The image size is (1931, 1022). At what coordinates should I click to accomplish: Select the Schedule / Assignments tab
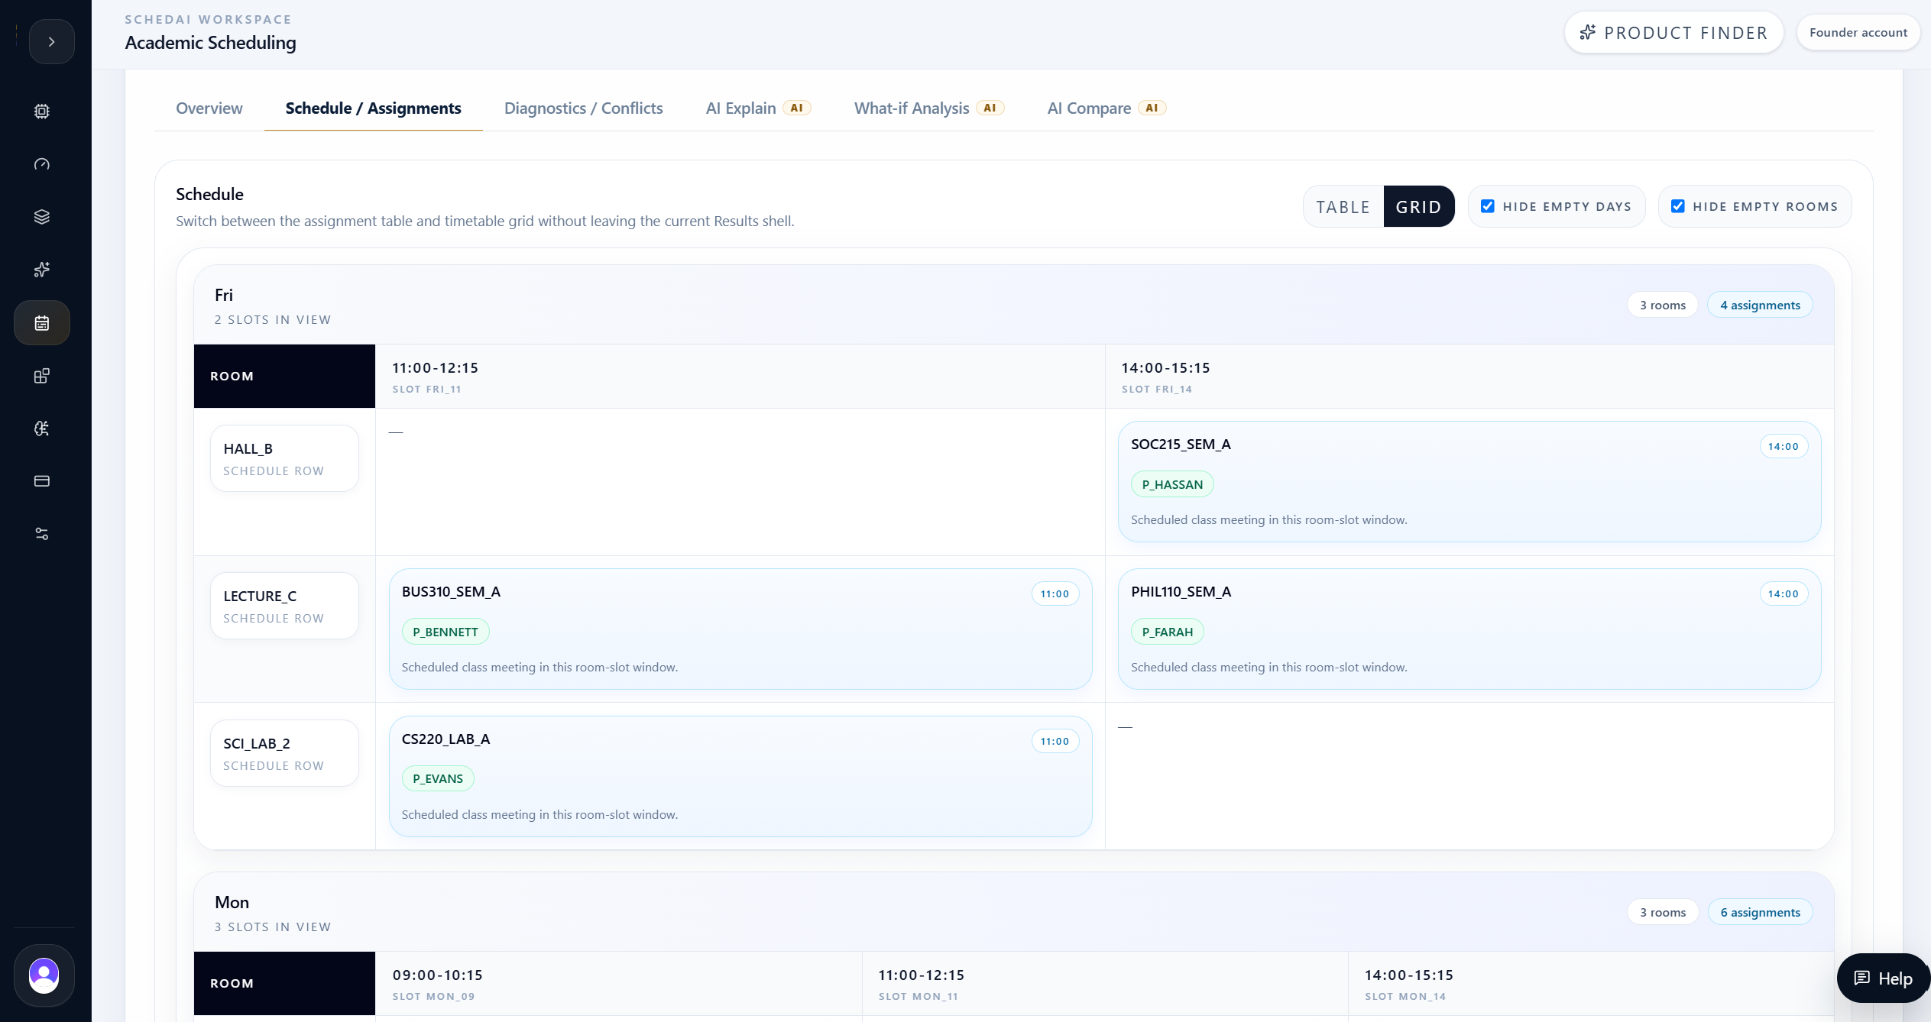pyautogui.click(x=374, y=108)
